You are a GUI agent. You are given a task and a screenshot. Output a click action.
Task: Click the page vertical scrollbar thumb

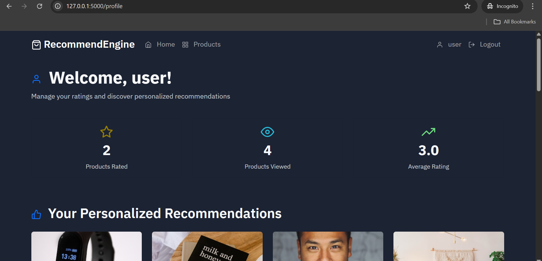pos(539,65)
